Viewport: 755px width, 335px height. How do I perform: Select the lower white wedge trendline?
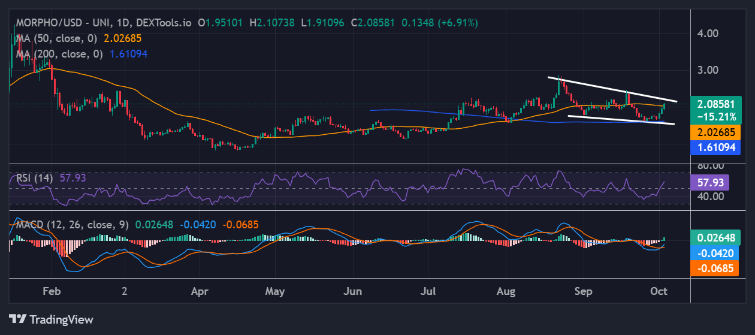620,120
